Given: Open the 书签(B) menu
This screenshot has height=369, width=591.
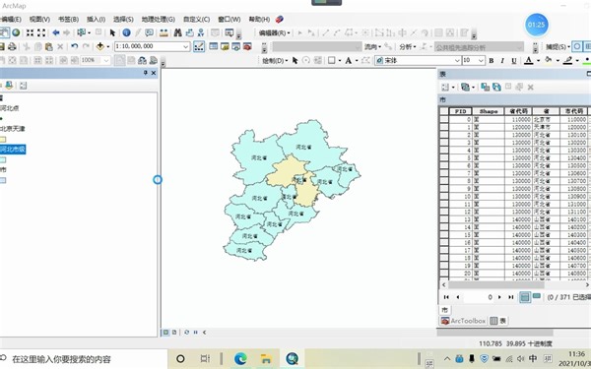Looking at the screenshot, I should tap(68, 20).
